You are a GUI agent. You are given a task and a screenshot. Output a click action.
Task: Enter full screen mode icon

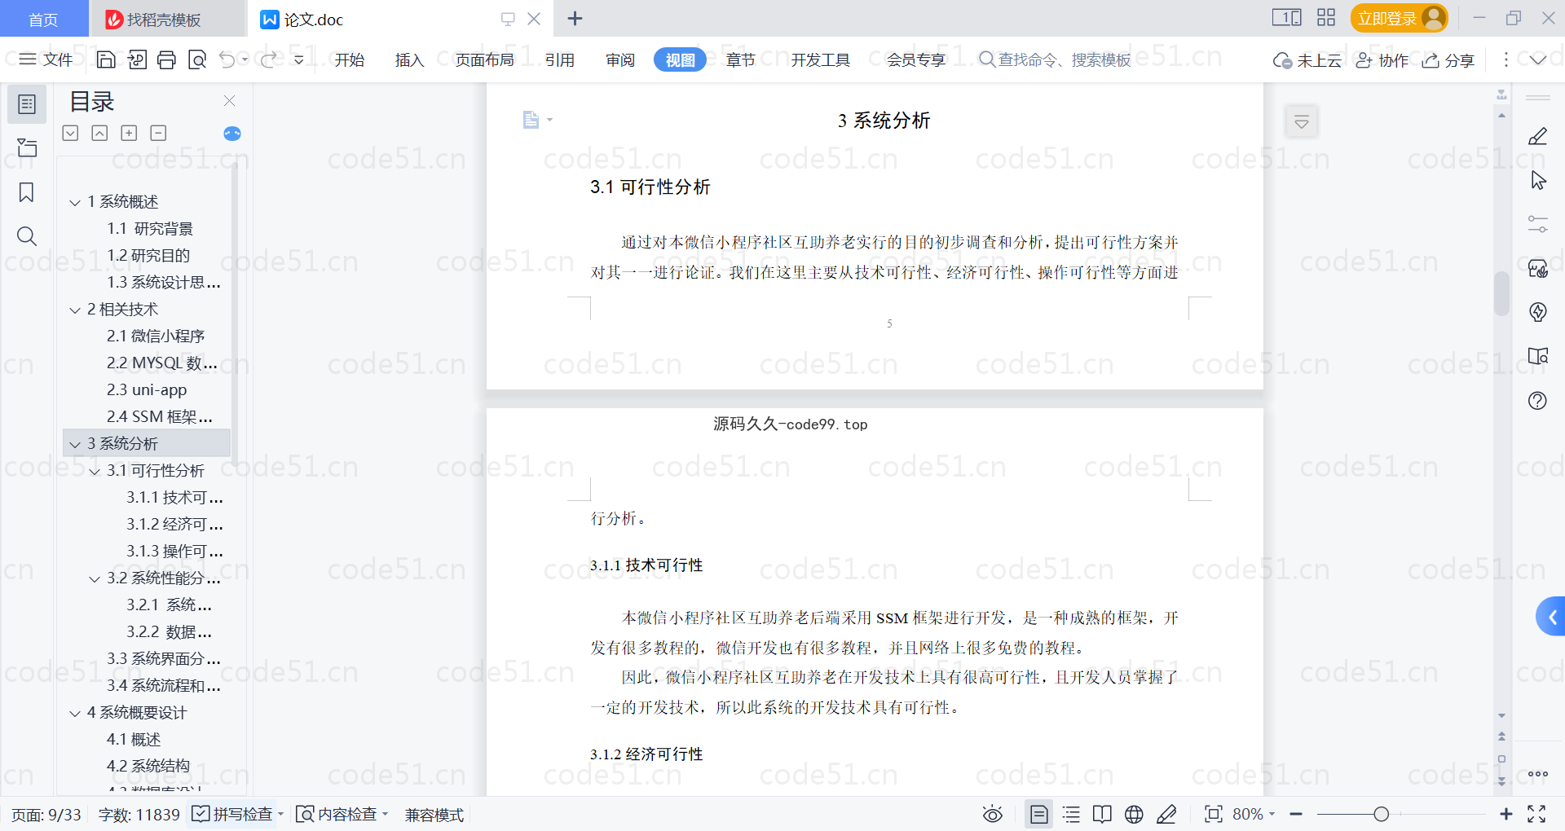pyautogui.click(x=1536, y=814)
